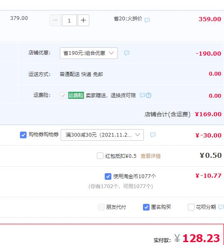Click the quantity input field showing 1

(x=69, y=20)
